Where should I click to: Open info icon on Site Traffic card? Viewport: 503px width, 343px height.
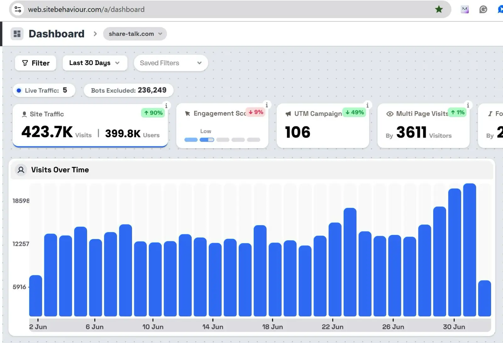pos(166,106)
